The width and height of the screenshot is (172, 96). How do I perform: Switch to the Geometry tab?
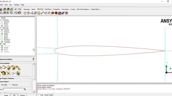pos(27,9)
